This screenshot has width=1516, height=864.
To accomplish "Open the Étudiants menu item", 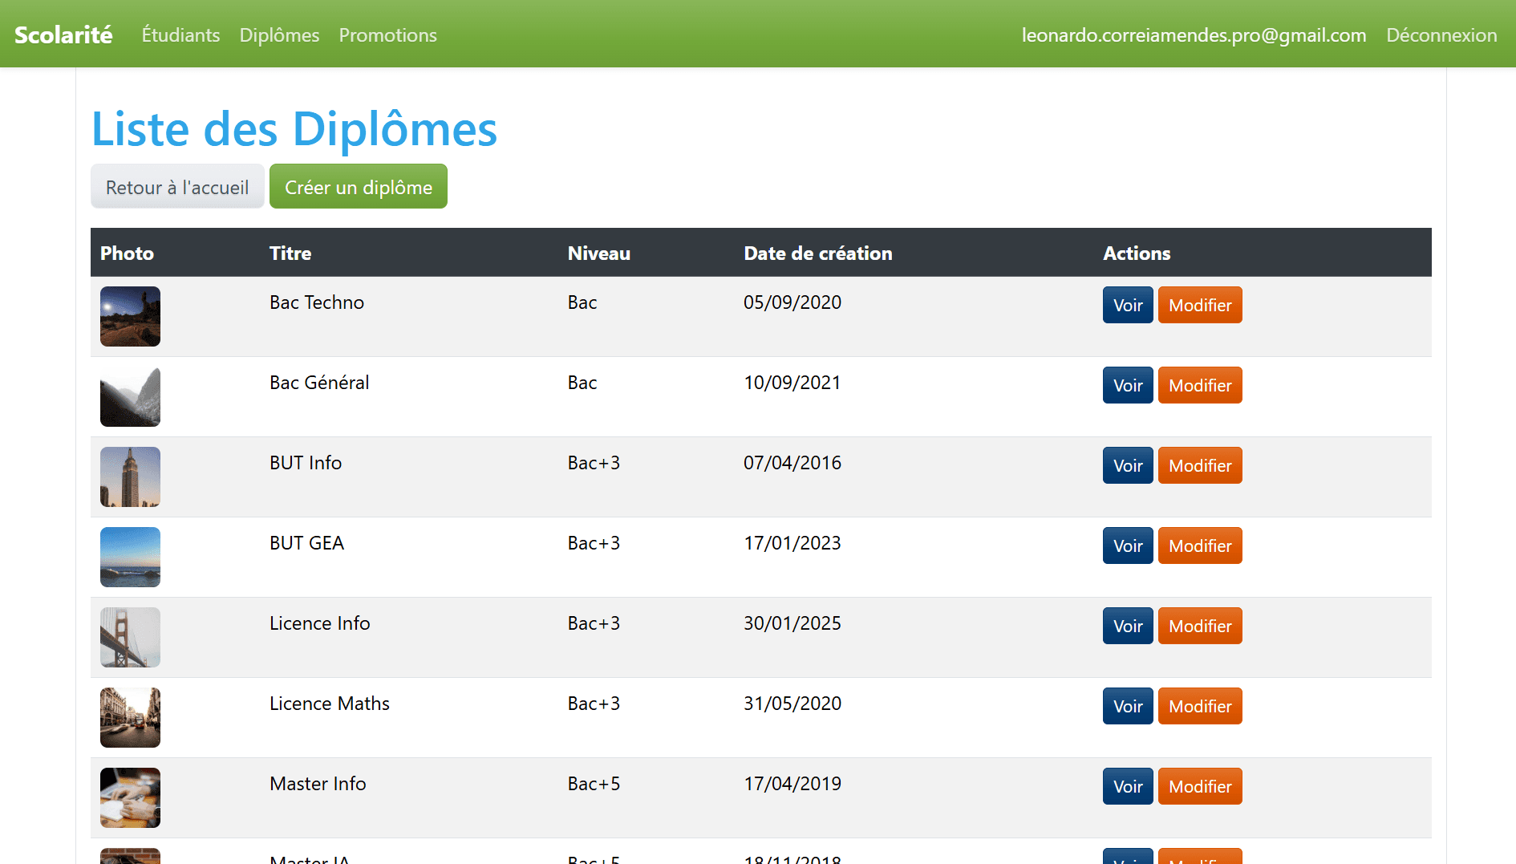I will coord(180,34).
